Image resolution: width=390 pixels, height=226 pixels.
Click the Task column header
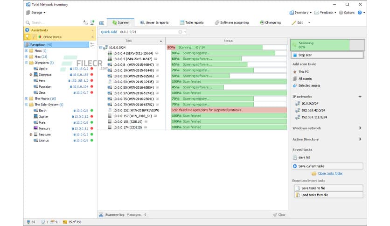(132, 41)
